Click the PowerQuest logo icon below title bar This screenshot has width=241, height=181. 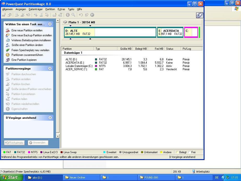[x=200, y=15]
